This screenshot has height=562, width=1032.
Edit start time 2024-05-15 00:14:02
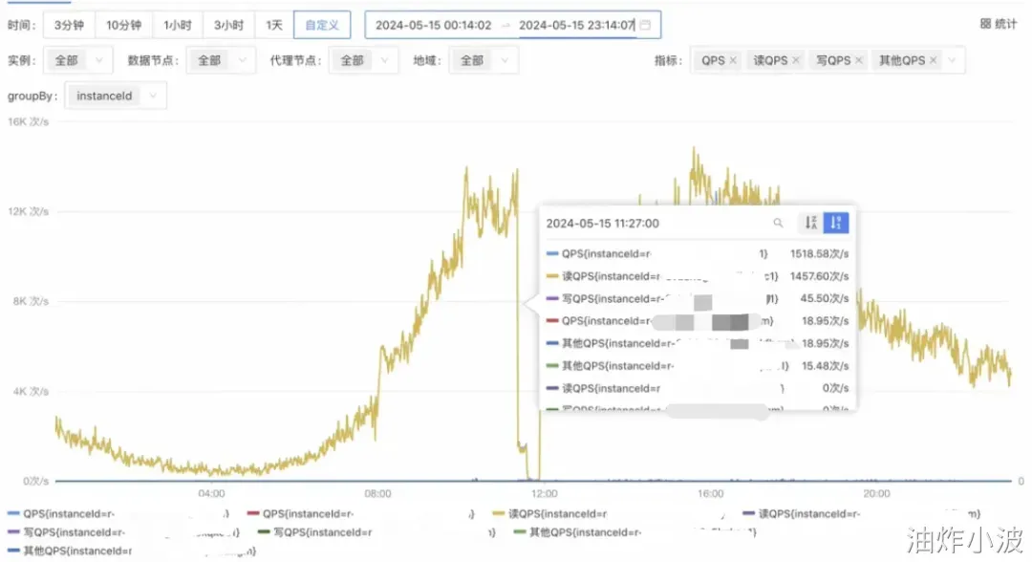pyautogui.click(x=433, y=25)
